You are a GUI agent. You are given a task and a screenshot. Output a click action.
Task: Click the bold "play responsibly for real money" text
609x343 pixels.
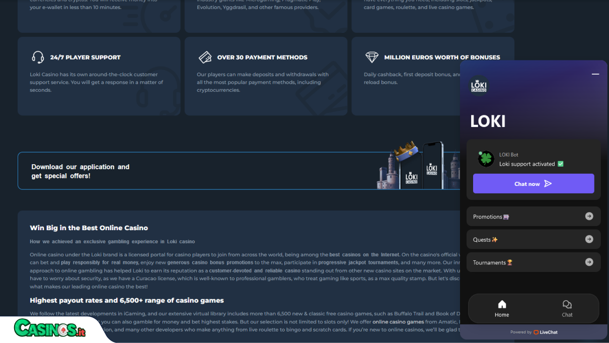coord(100,263)
